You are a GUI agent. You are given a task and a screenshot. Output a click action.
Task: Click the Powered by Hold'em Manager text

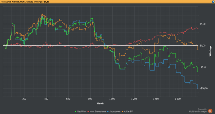pos(198,110)
